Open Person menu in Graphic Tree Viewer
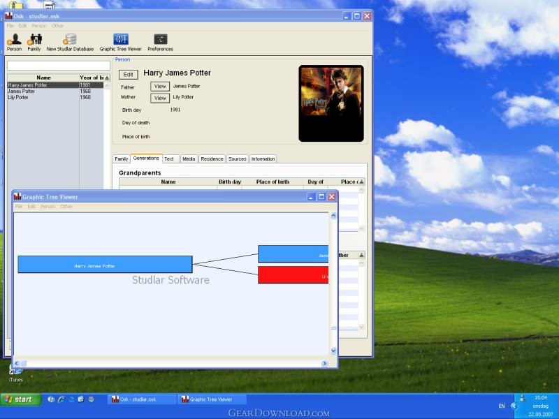The width and height of the screenshot is (559, 419). click(48, 207)
